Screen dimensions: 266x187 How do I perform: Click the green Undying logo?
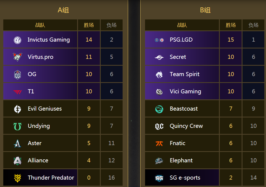[18, 126]
